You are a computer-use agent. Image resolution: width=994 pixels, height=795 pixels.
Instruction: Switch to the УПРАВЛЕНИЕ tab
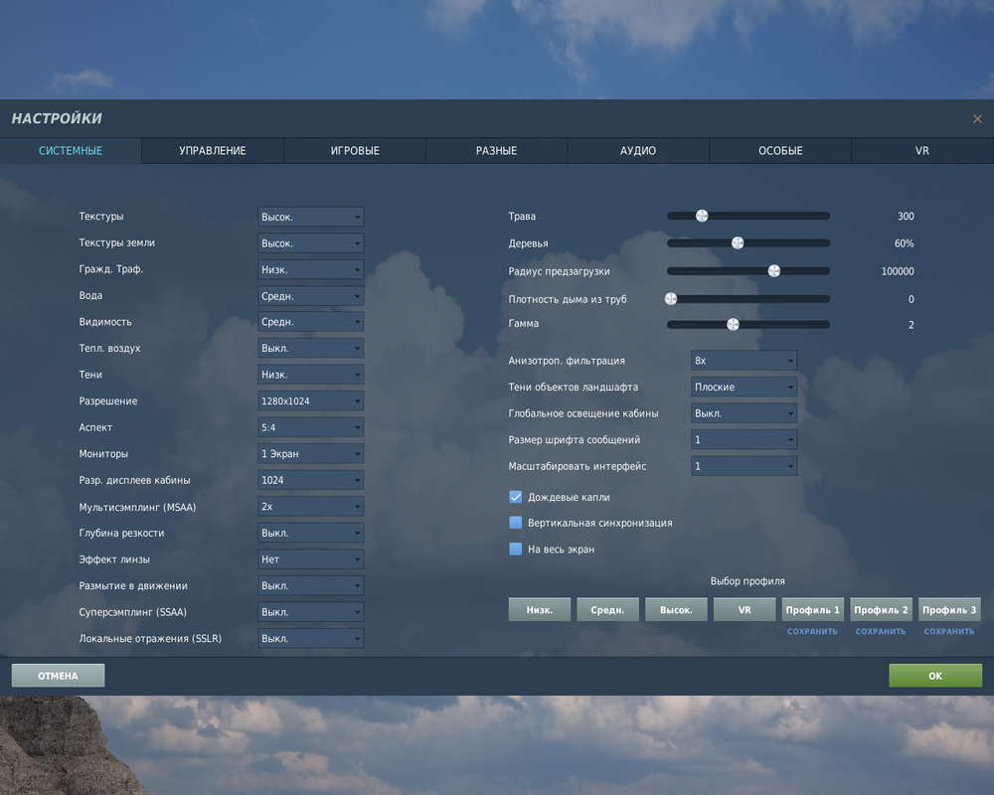click(211, 150)
